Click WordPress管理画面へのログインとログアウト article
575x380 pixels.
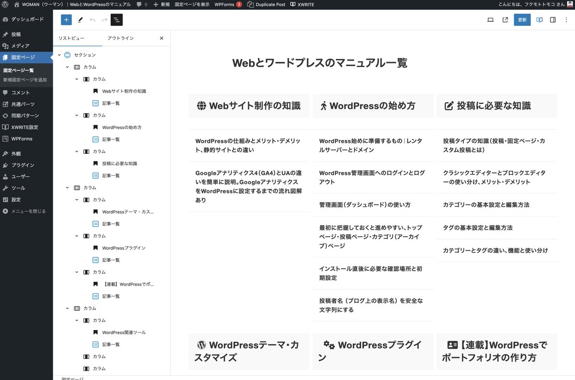tap(372, 177)
